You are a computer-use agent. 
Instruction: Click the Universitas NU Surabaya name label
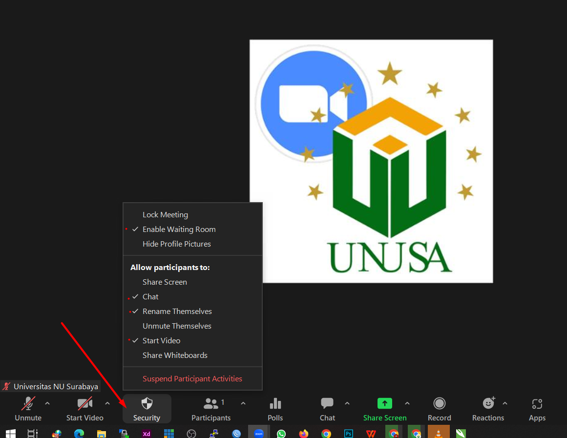(56, 387)
